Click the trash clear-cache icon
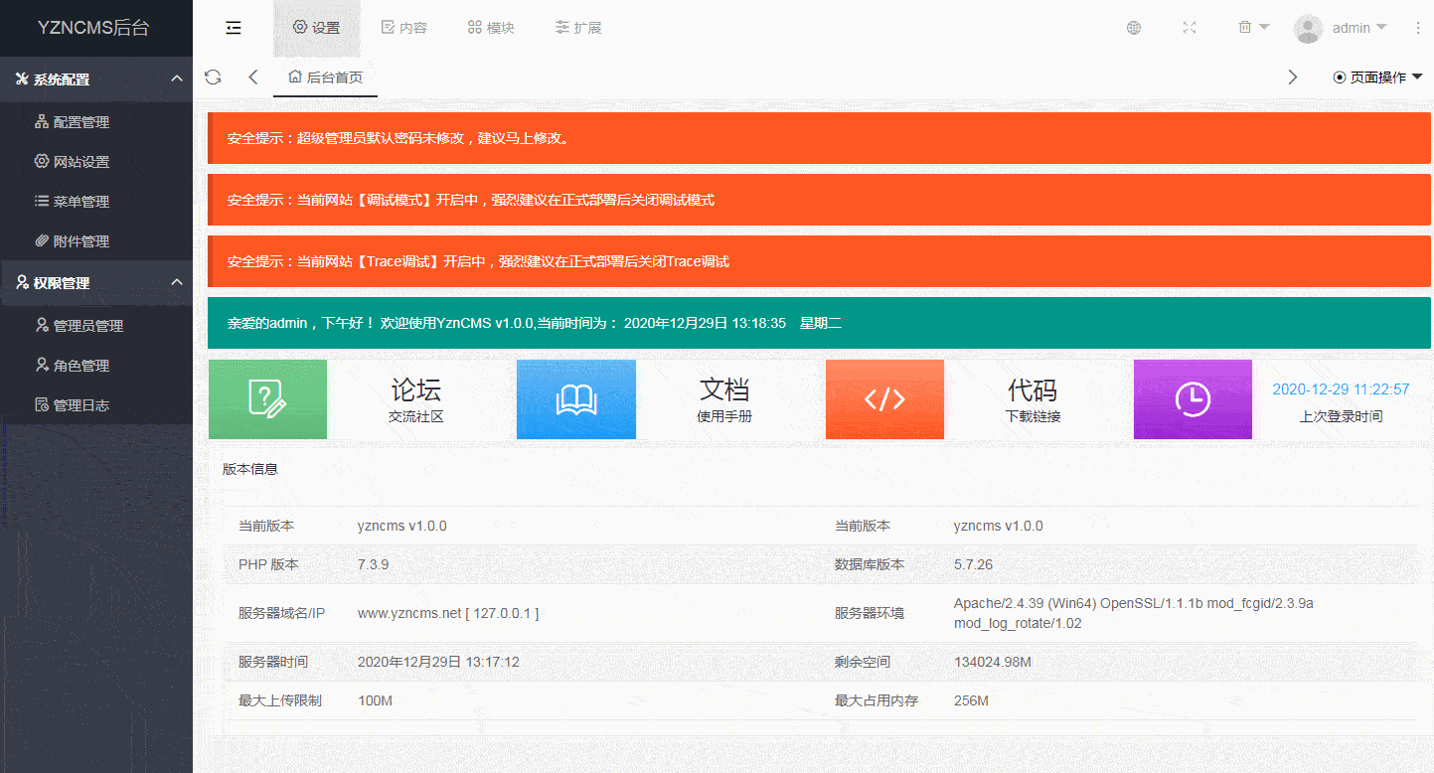 [1246, 27]
